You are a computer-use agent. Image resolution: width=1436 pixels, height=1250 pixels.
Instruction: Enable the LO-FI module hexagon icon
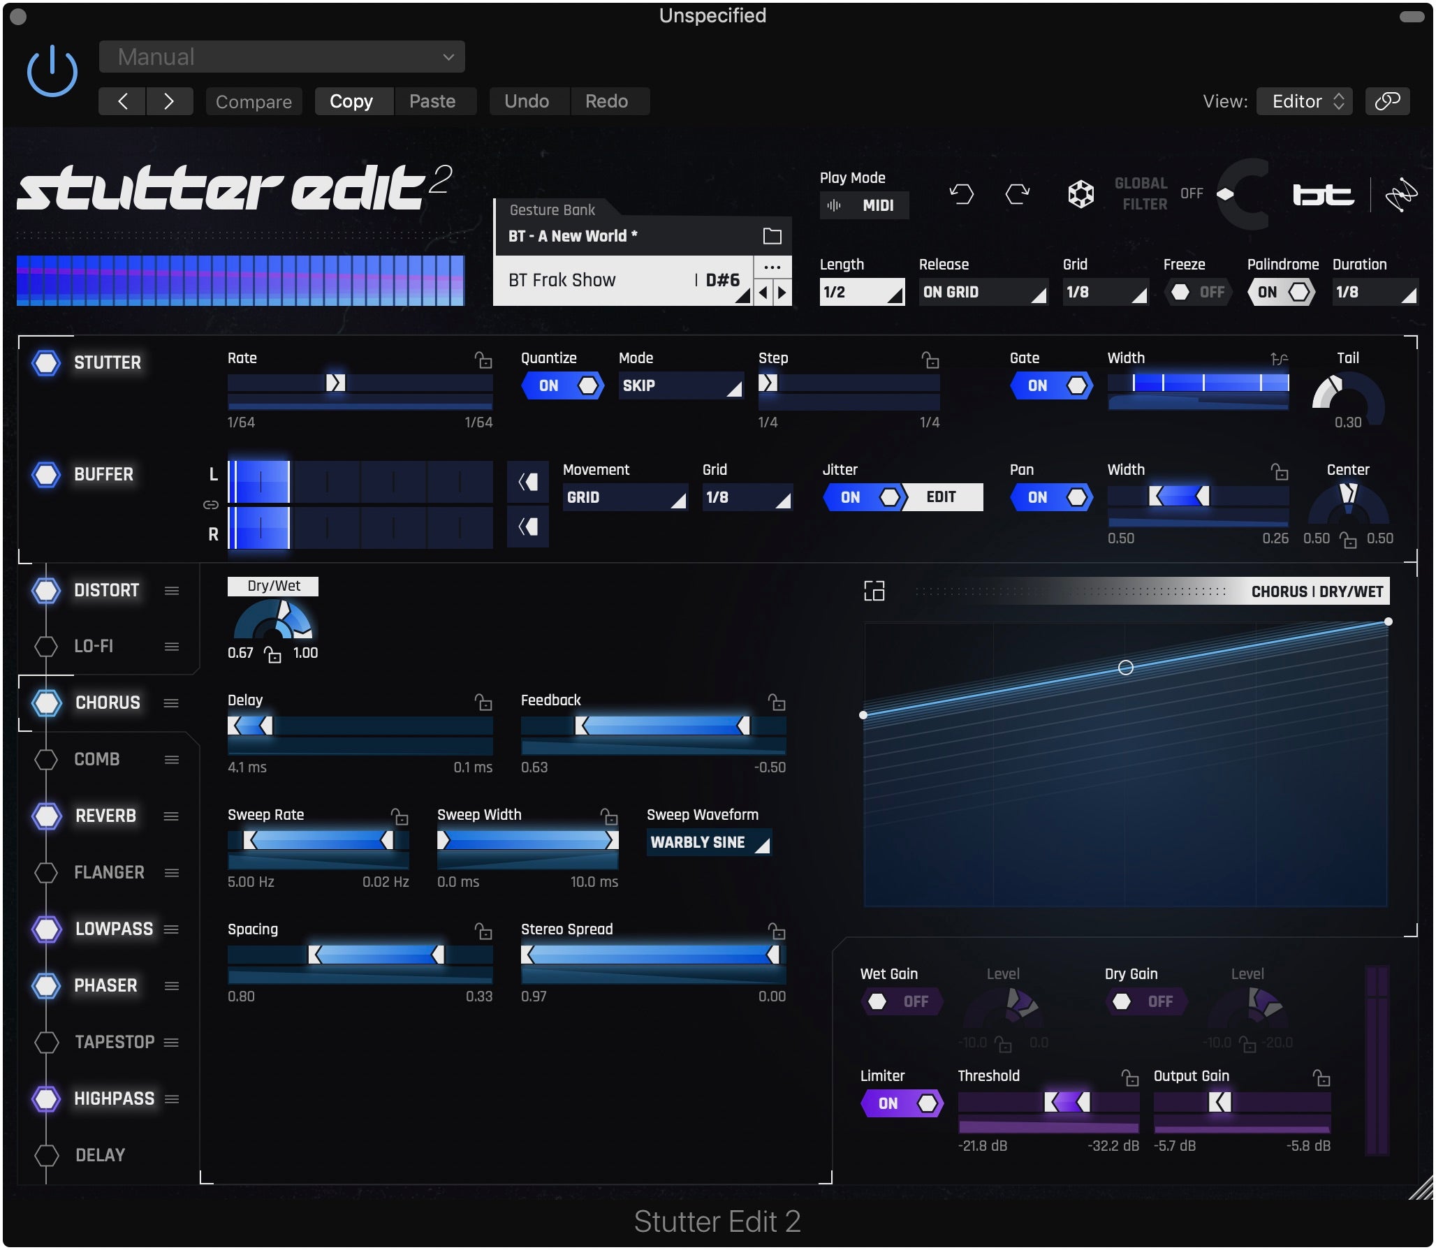pos(46,646)
